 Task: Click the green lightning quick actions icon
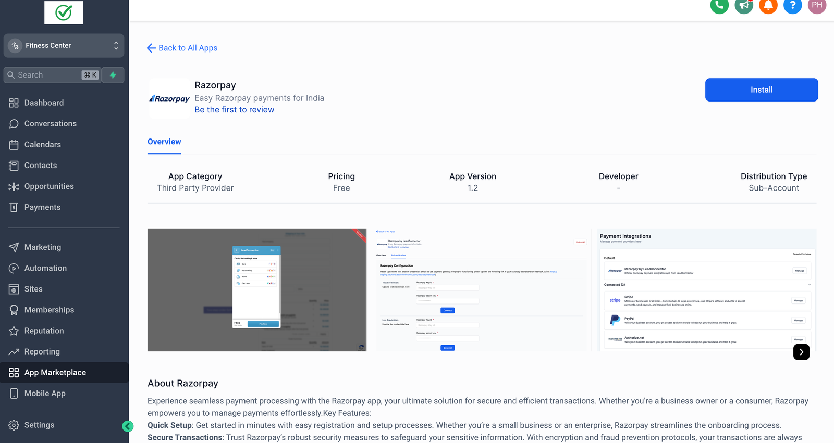click(113, 75)
